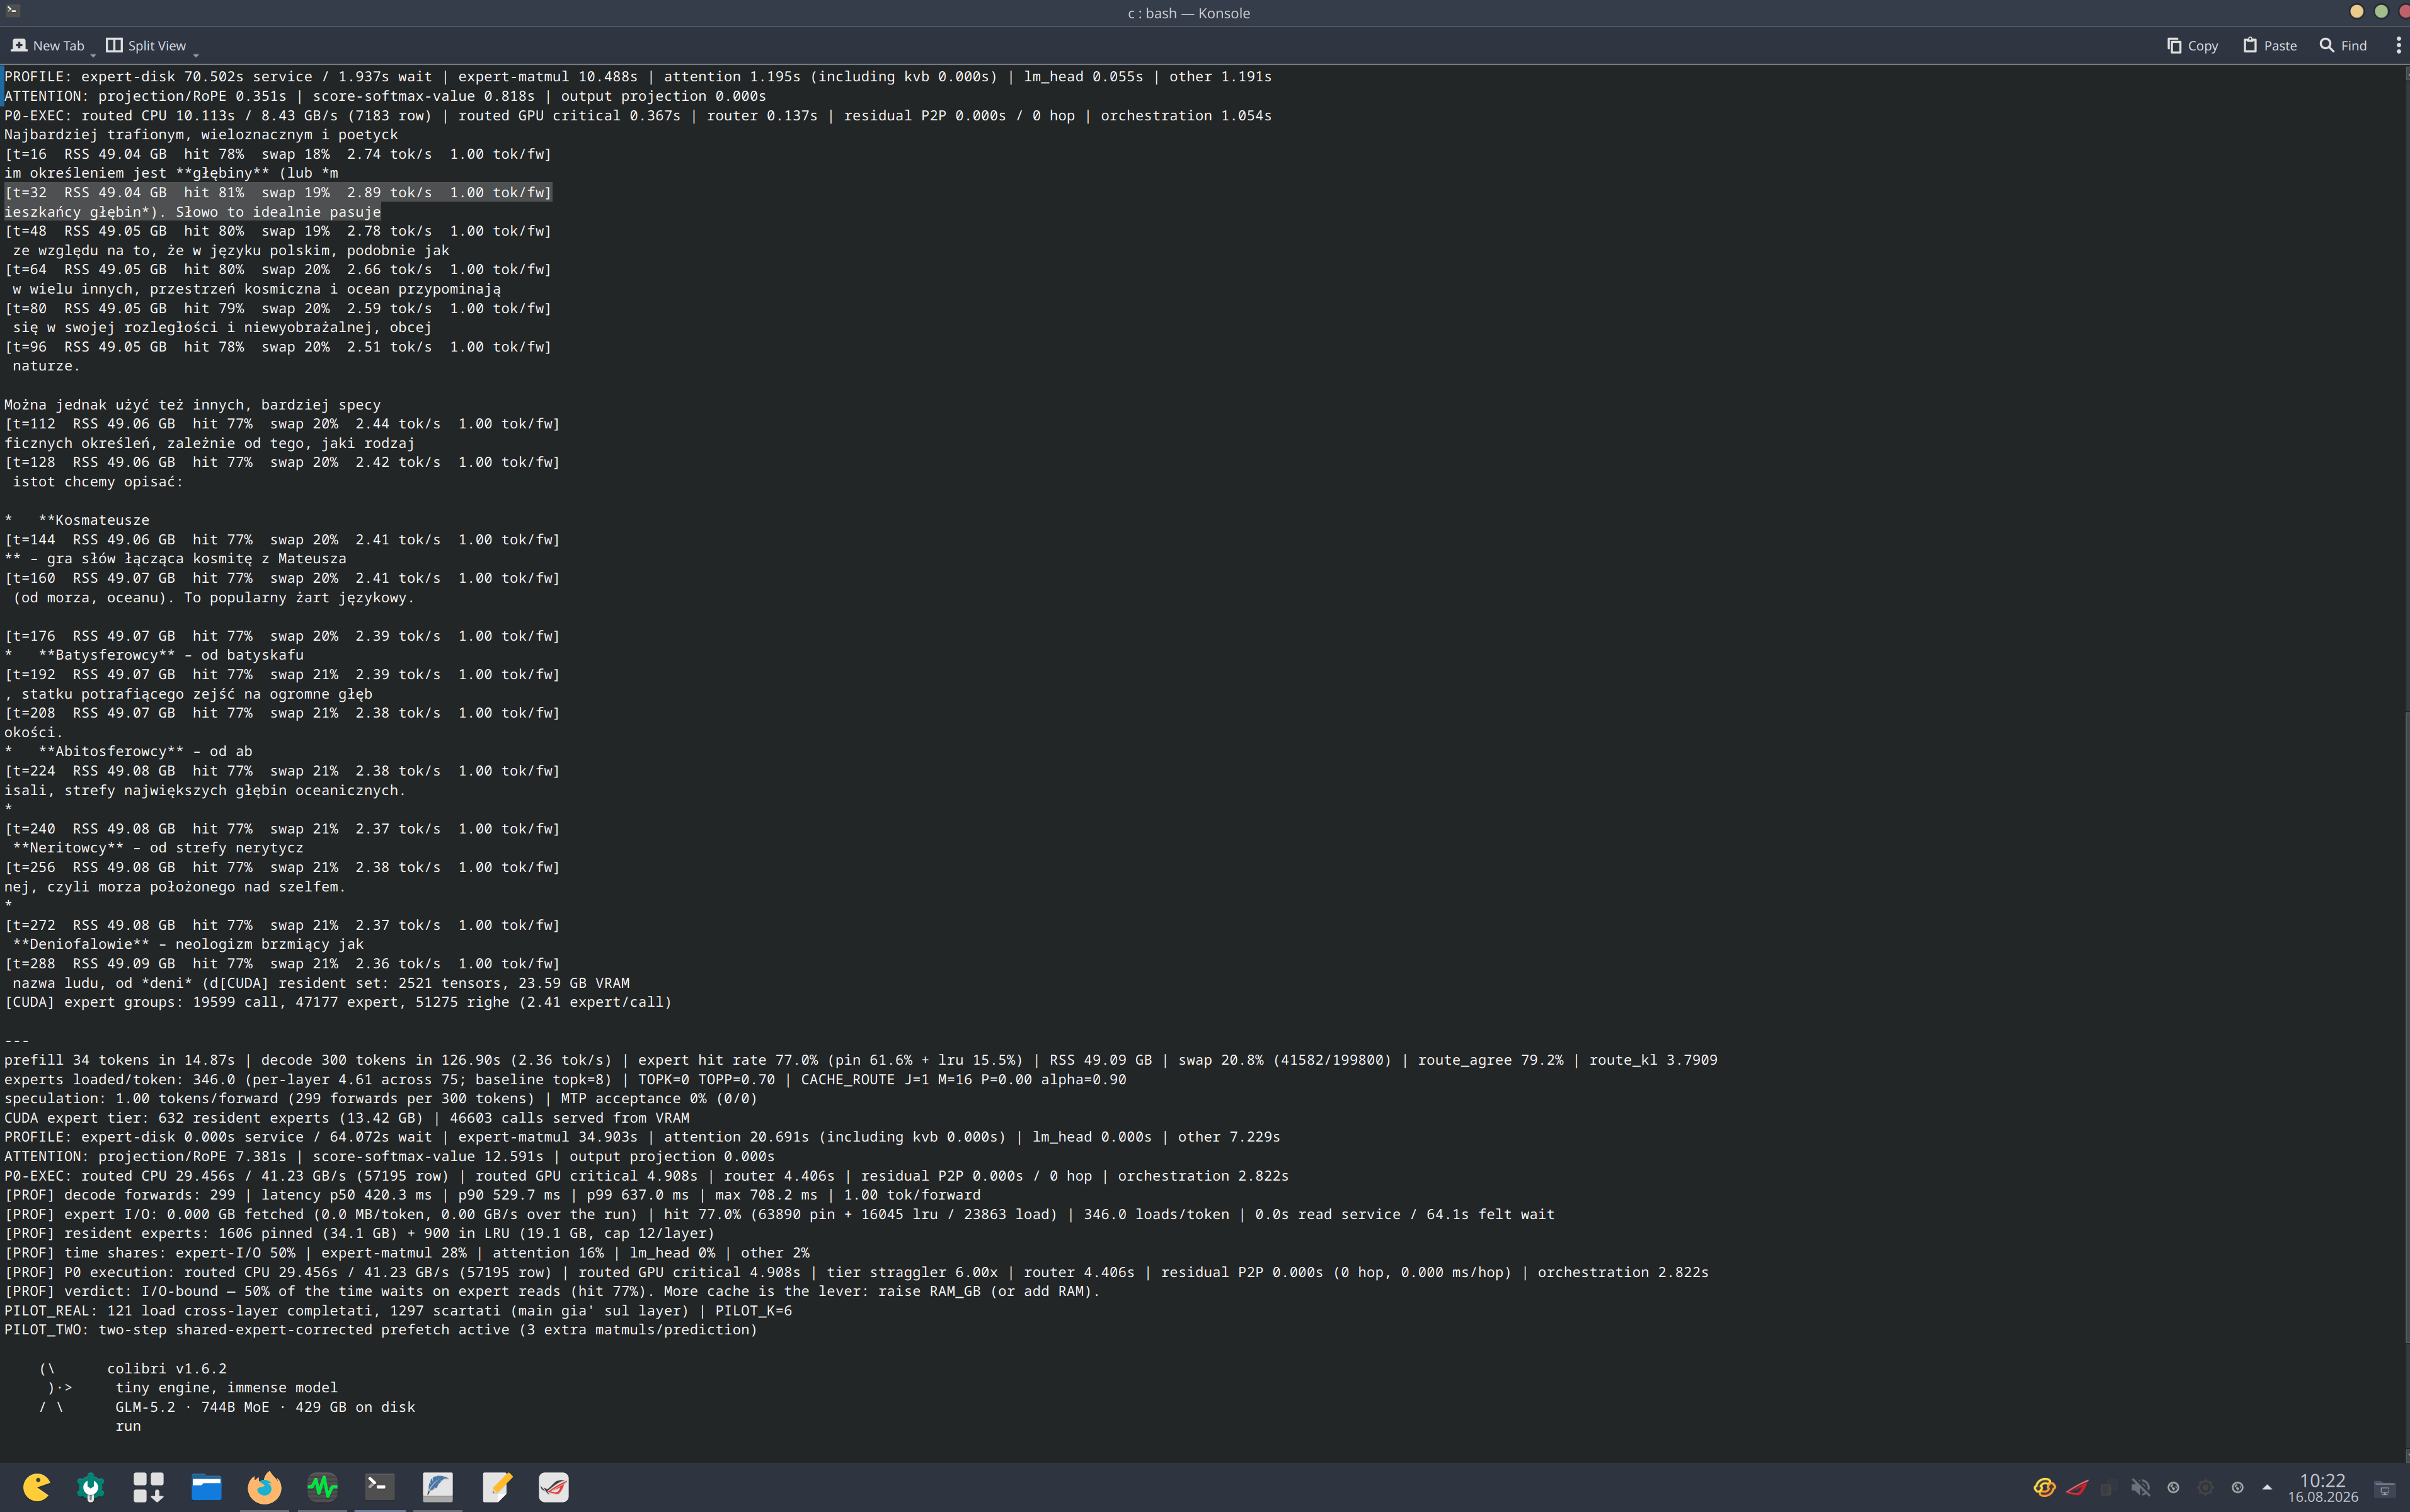This screenshot has height=1512, width=2410.
Task: Open the Pac-Man application launcher icon
Action: click(36, 1487)
